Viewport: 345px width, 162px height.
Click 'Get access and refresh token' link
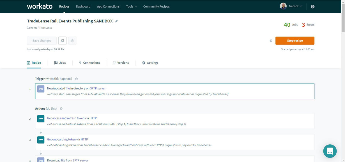66,118
